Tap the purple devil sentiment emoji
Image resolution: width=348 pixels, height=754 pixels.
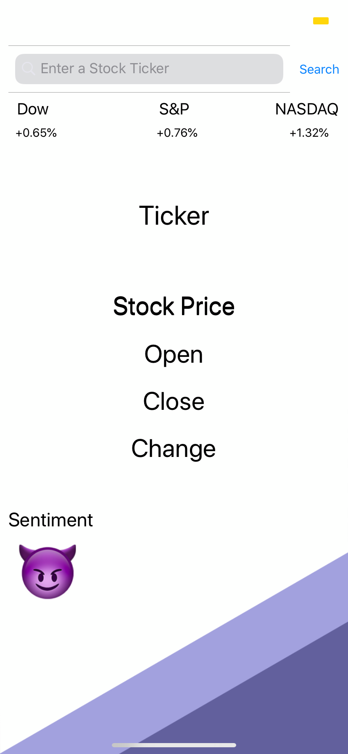pos(47,571)
